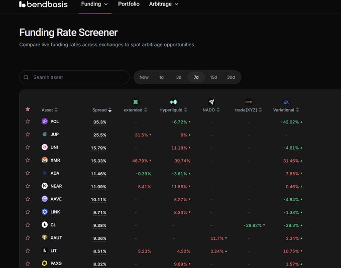Click the NEAR coin icon
The width and height of the screenshot is (341, 268).
tap(45, 186)
